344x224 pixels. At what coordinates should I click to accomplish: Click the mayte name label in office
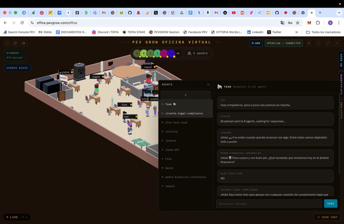pos(97,77)
